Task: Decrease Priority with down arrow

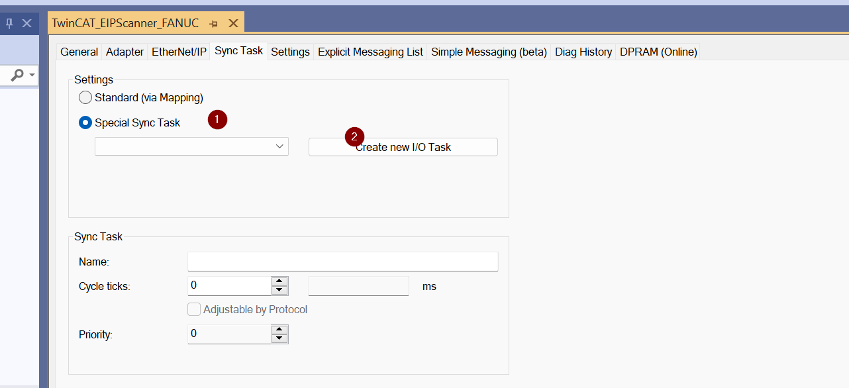Action: click(280, 338)
